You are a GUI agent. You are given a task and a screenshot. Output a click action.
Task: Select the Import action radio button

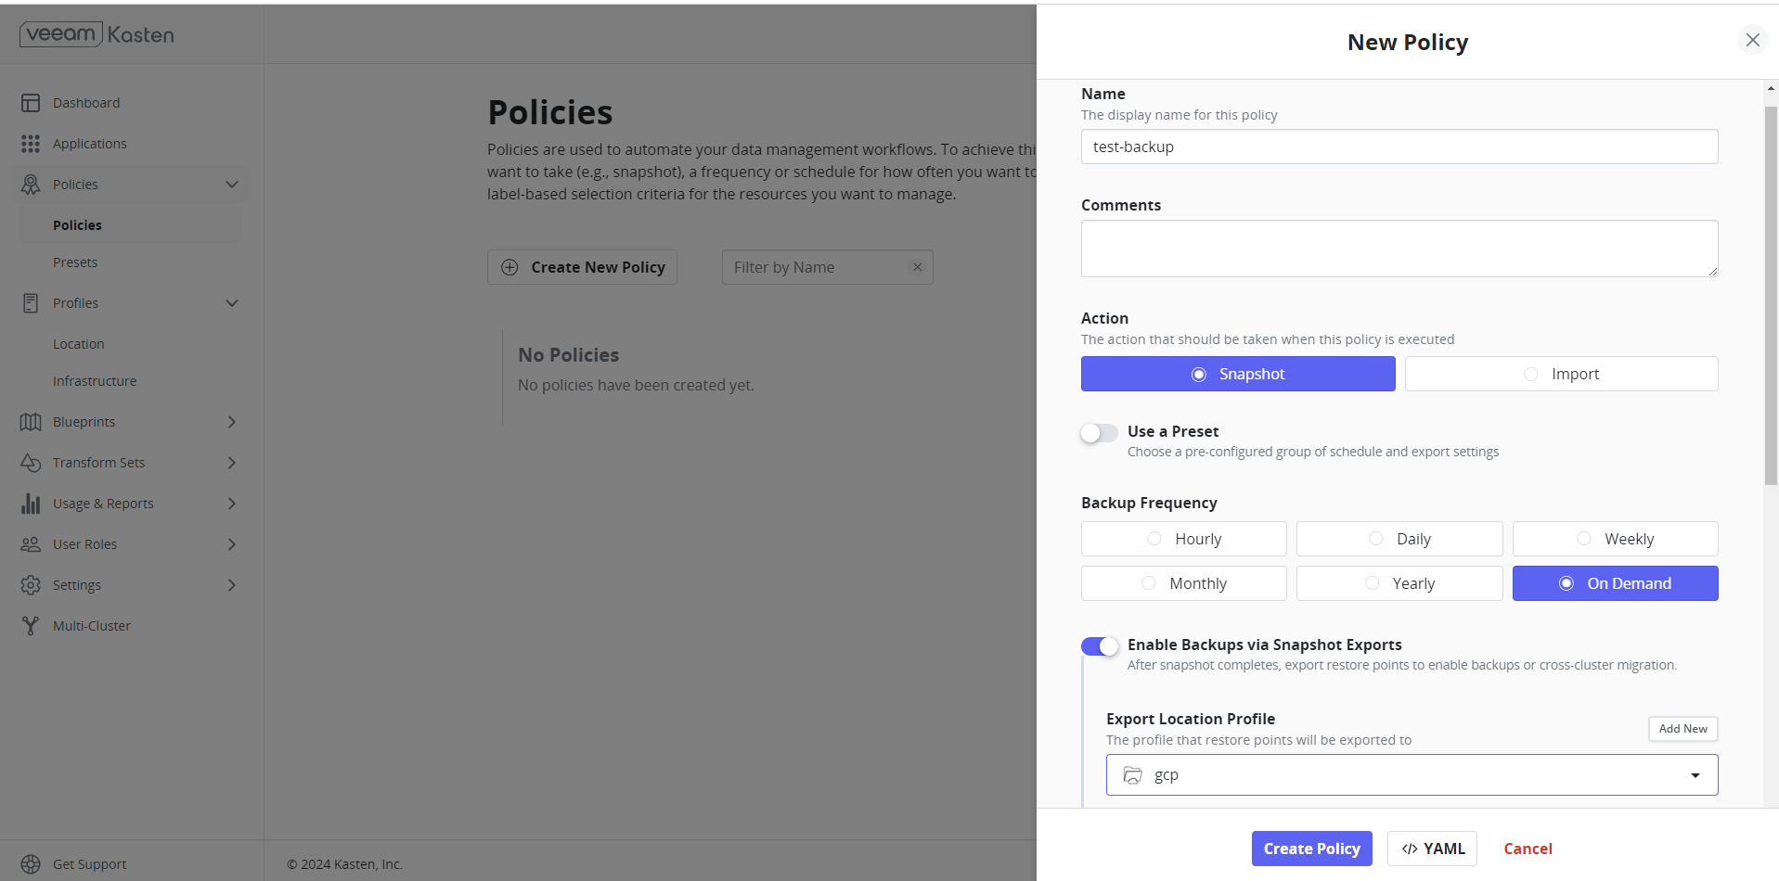1531,374
